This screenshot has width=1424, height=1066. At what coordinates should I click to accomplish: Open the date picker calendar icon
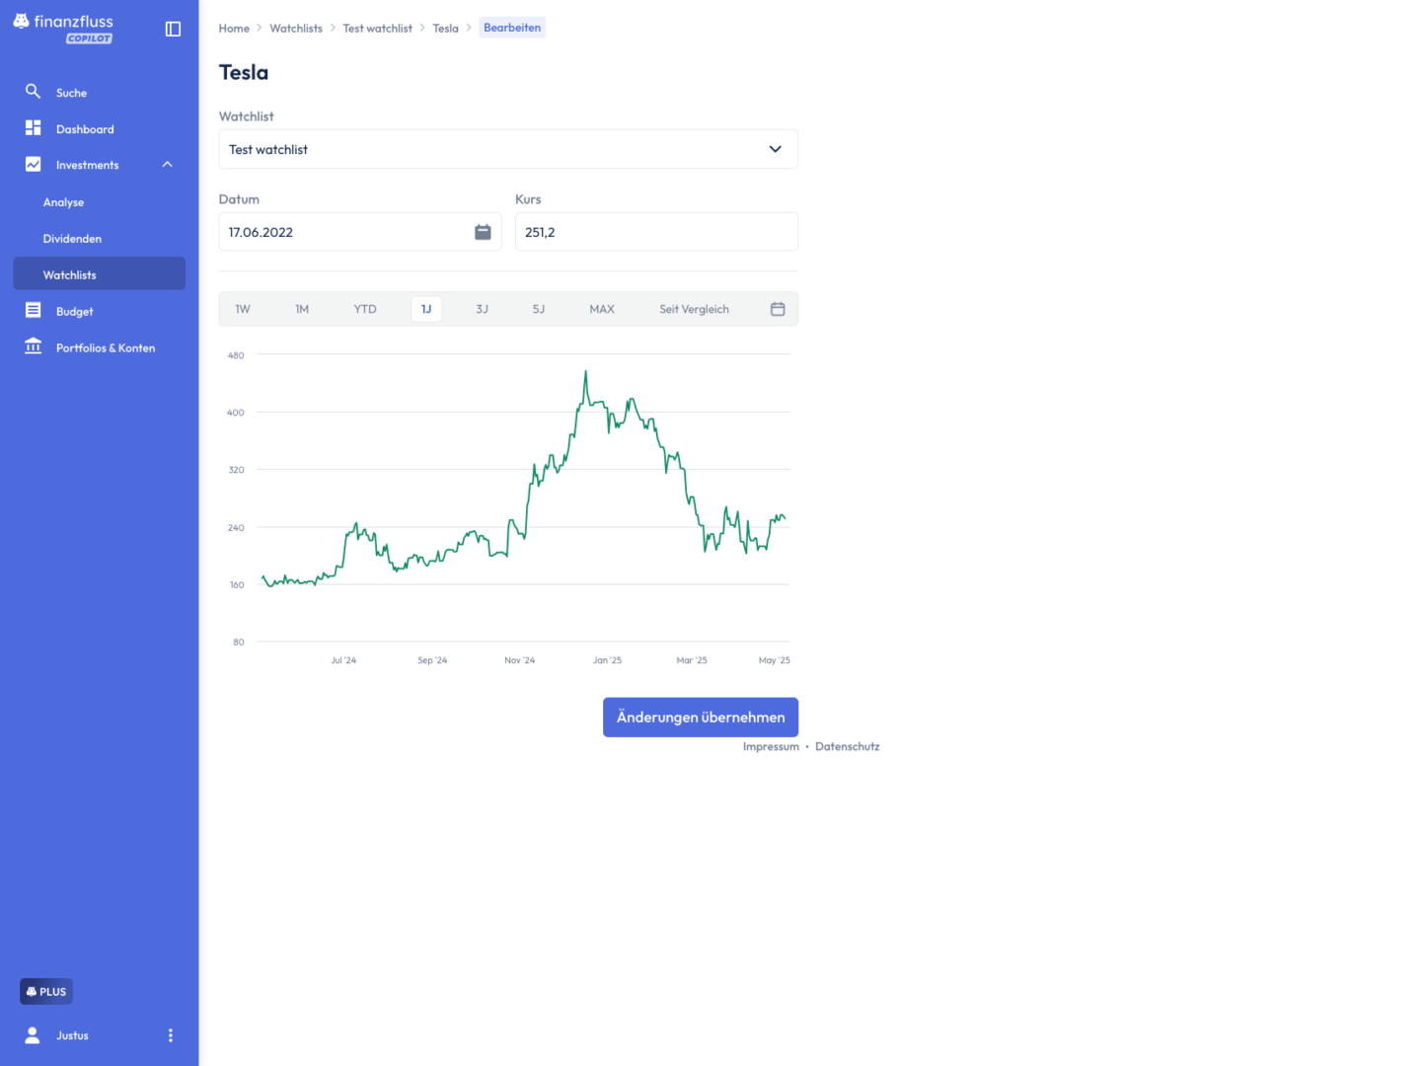[x=483, y=232]
